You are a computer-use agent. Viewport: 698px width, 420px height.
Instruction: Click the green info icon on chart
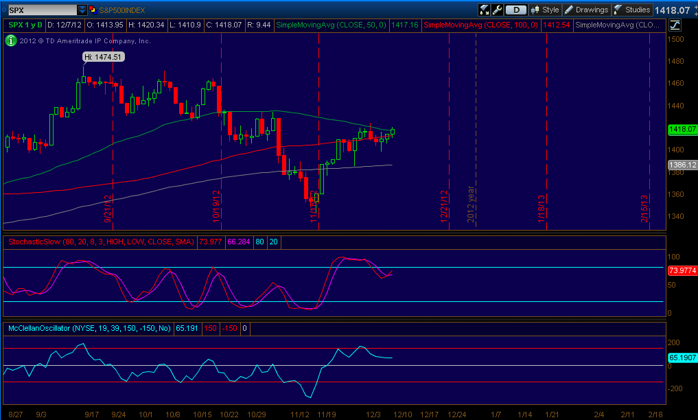pyautogui.click(x=11, y=40)
